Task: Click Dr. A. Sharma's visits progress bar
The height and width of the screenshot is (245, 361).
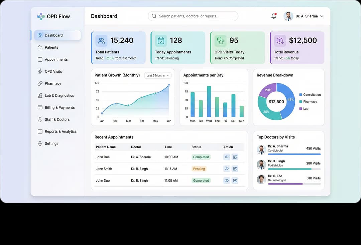Action: click(x=294, y=154)
